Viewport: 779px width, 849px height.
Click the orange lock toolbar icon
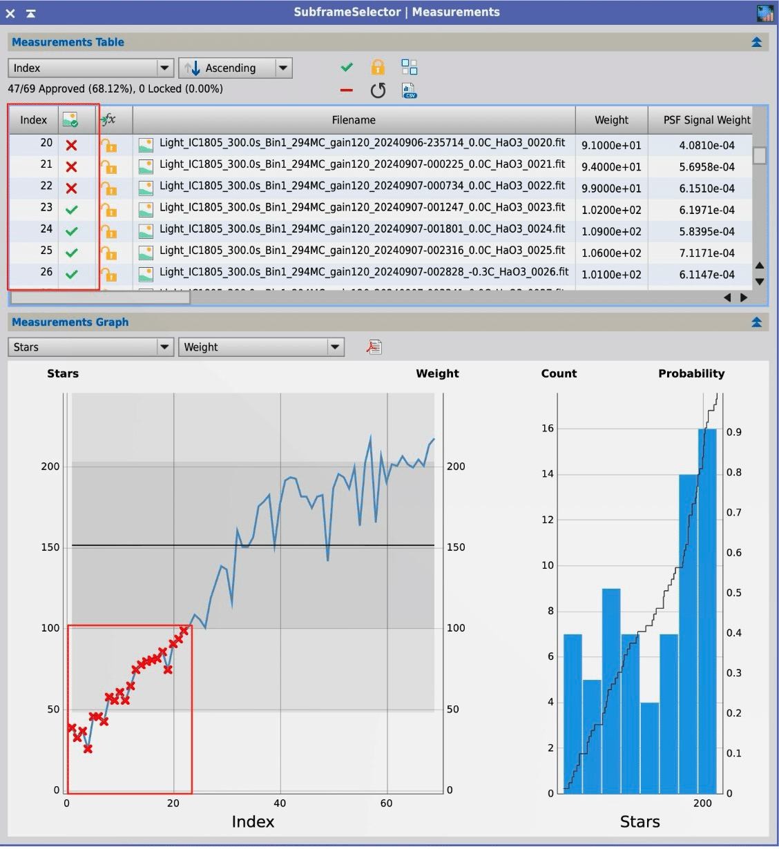(x=377, y=67)
